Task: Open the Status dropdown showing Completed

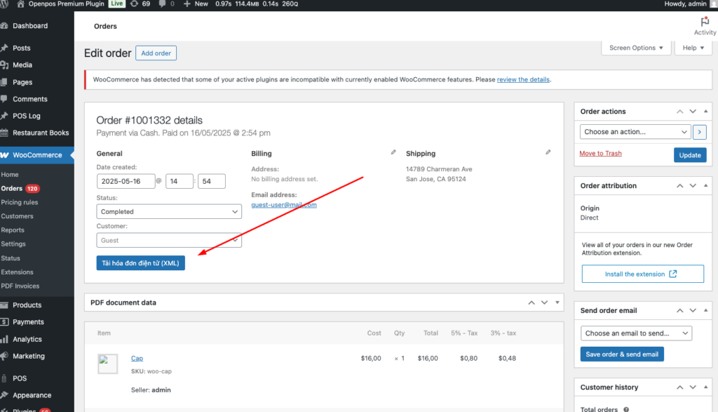Action: point(169,212)
